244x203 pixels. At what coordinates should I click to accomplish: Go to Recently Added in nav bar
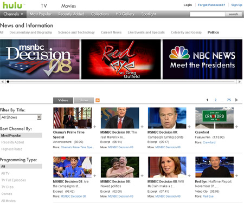71,14
